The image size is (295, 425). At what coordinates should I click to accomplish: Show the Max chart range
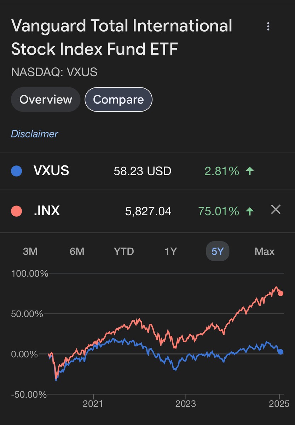pyautogui.click(x=264, y=251)
